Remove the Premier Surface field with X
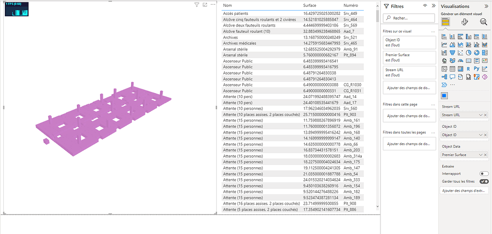This screenshot has width=492, height=234. click(485, 155)
